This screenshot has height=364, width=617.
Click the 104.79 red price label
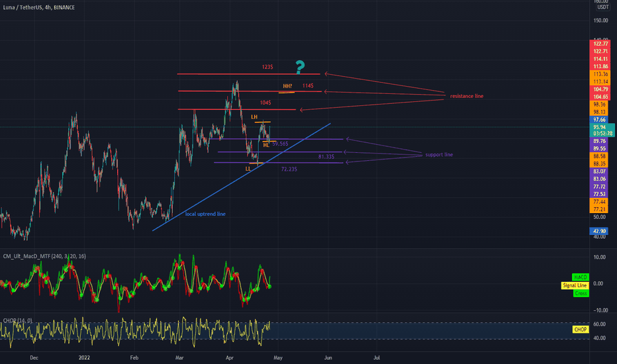pos(600,89)
